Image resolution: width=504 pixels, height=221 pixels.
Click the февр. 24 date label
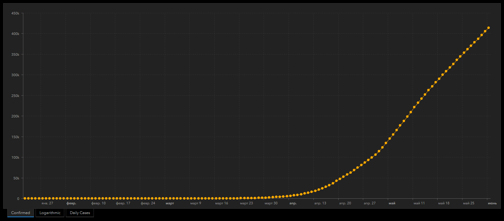point(148,203)
